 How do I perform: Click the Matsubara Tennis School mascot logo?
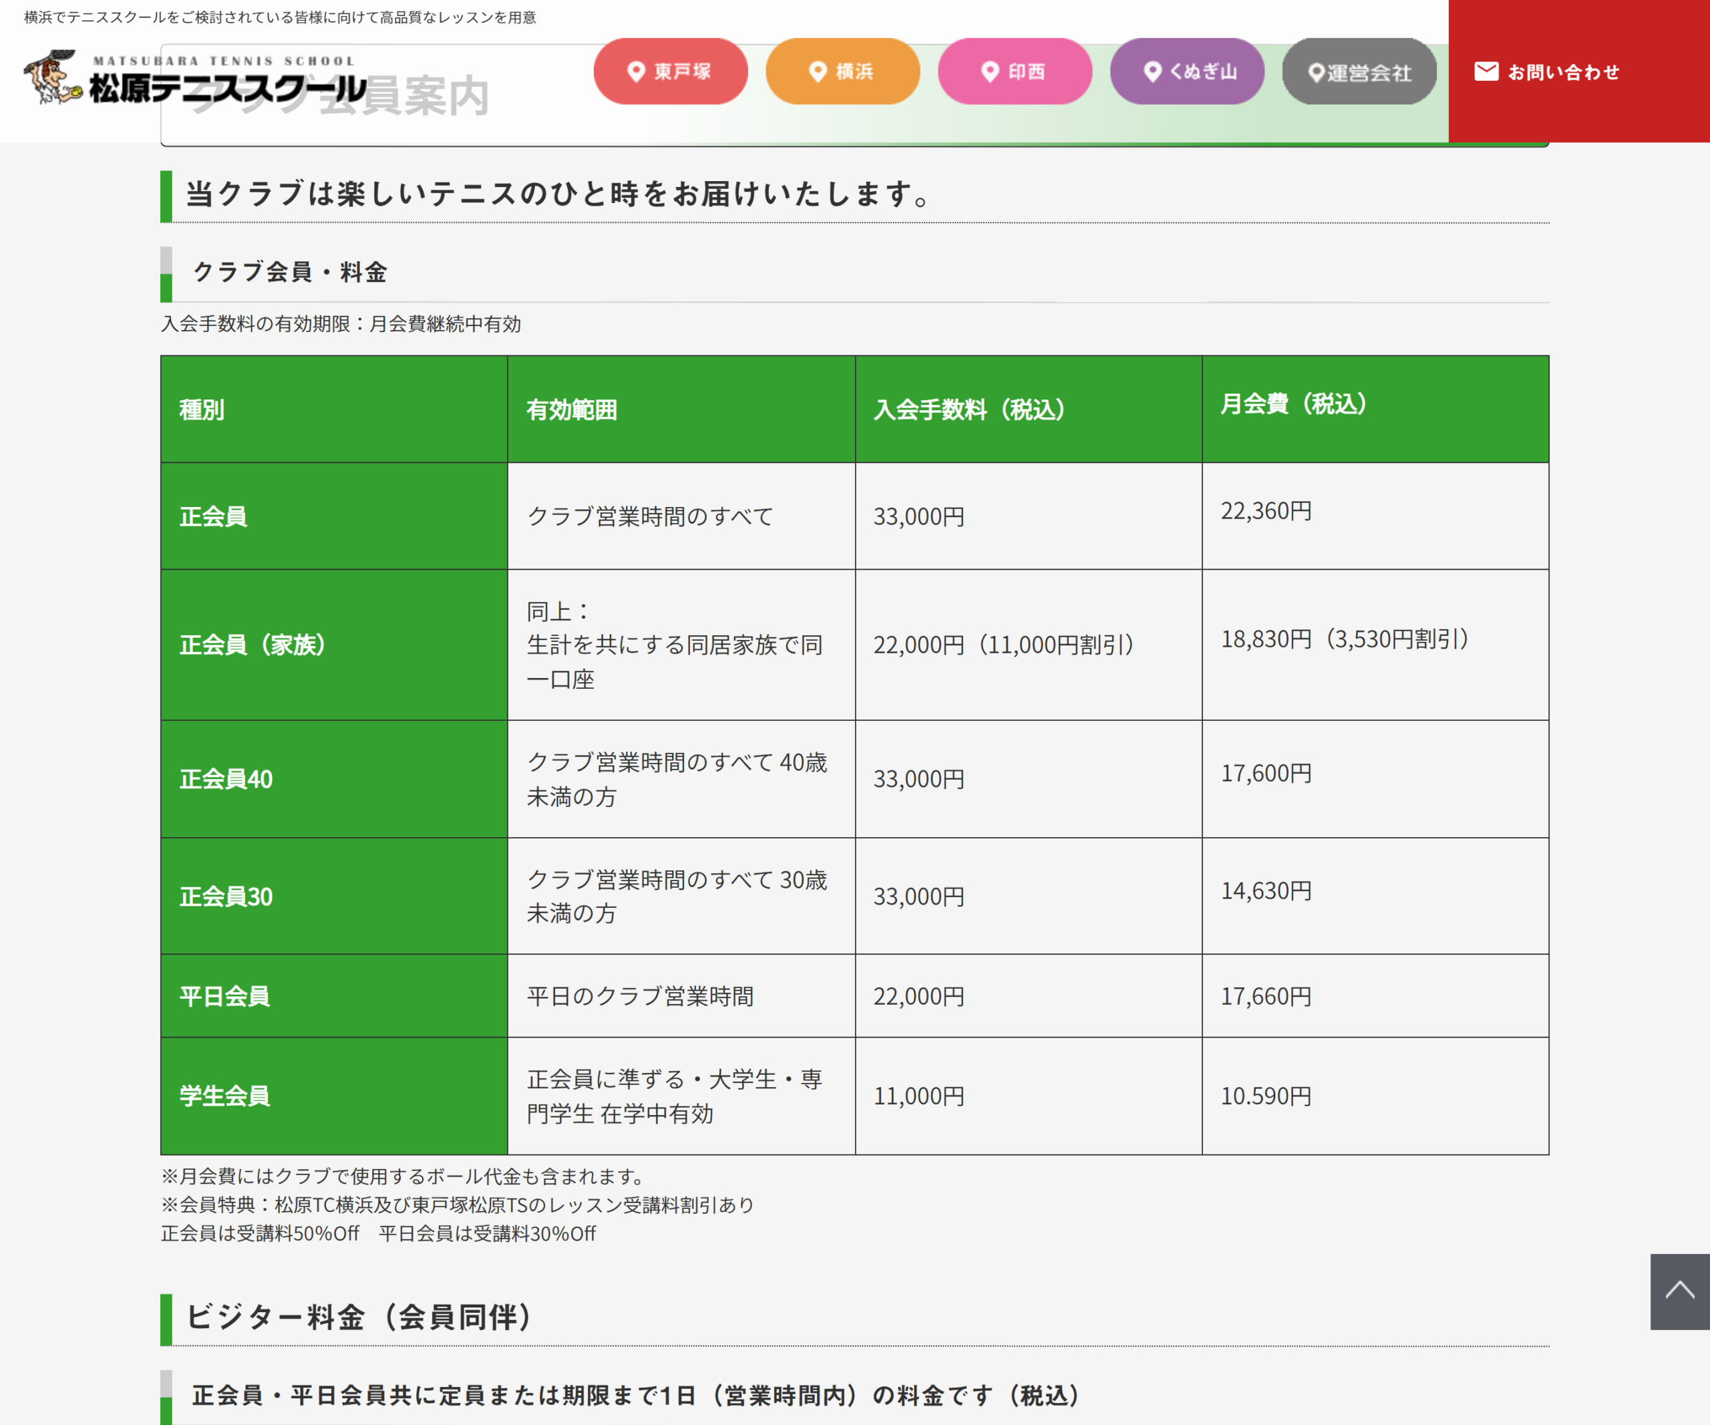(53, 77)
